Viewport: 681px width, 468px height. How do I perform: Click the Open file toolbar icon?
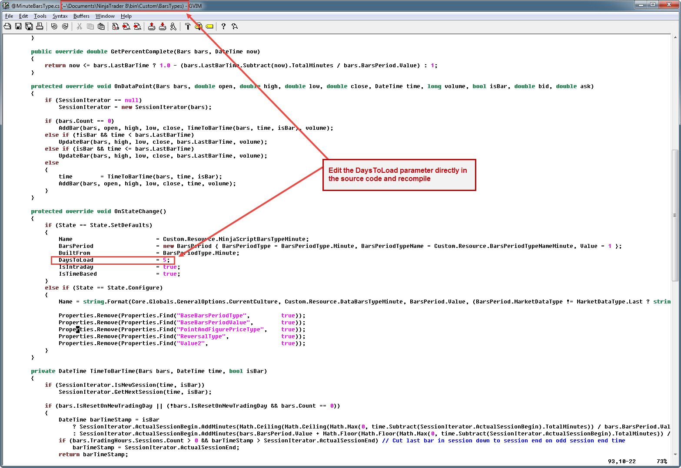click(x=7, y=26)
